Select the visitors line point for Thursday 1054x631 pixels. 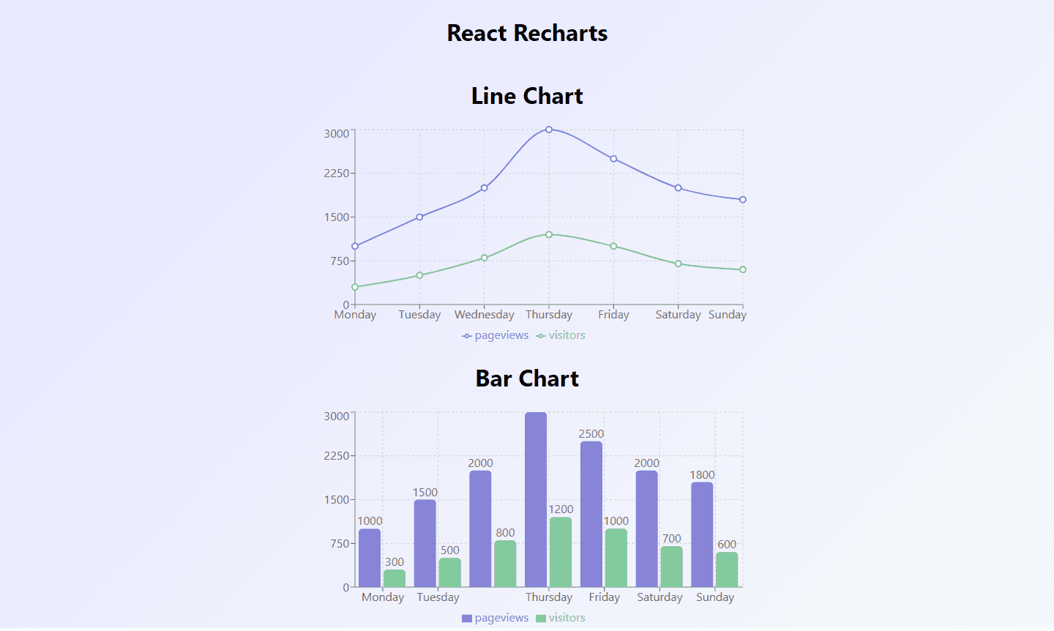[549, 235]
